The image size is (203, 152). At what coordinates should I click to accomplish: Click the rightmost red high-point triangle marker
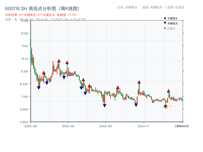169,91
